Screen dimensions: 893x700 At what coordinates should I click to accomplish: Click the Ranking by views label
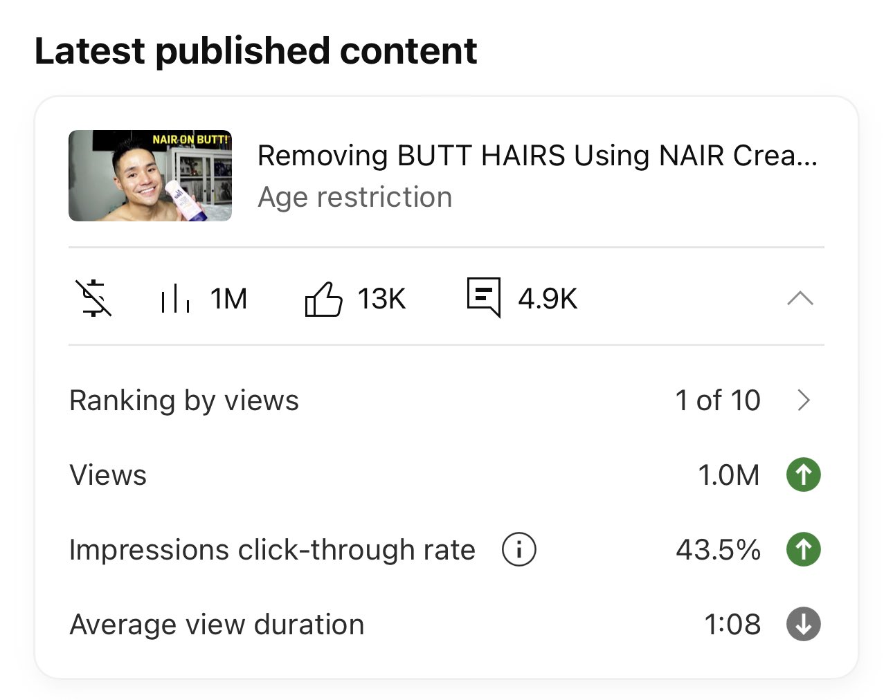[x=184, y=400]
